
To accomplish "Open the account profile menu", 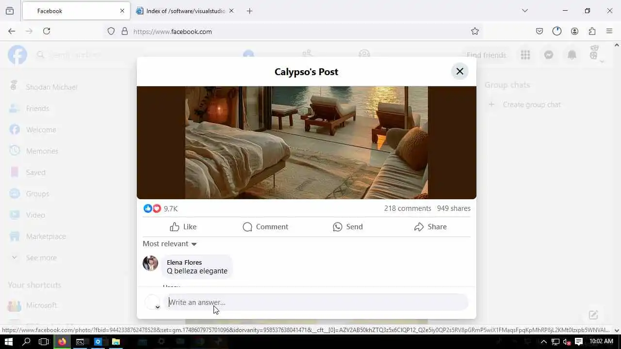I will click(x=595, y=55).
